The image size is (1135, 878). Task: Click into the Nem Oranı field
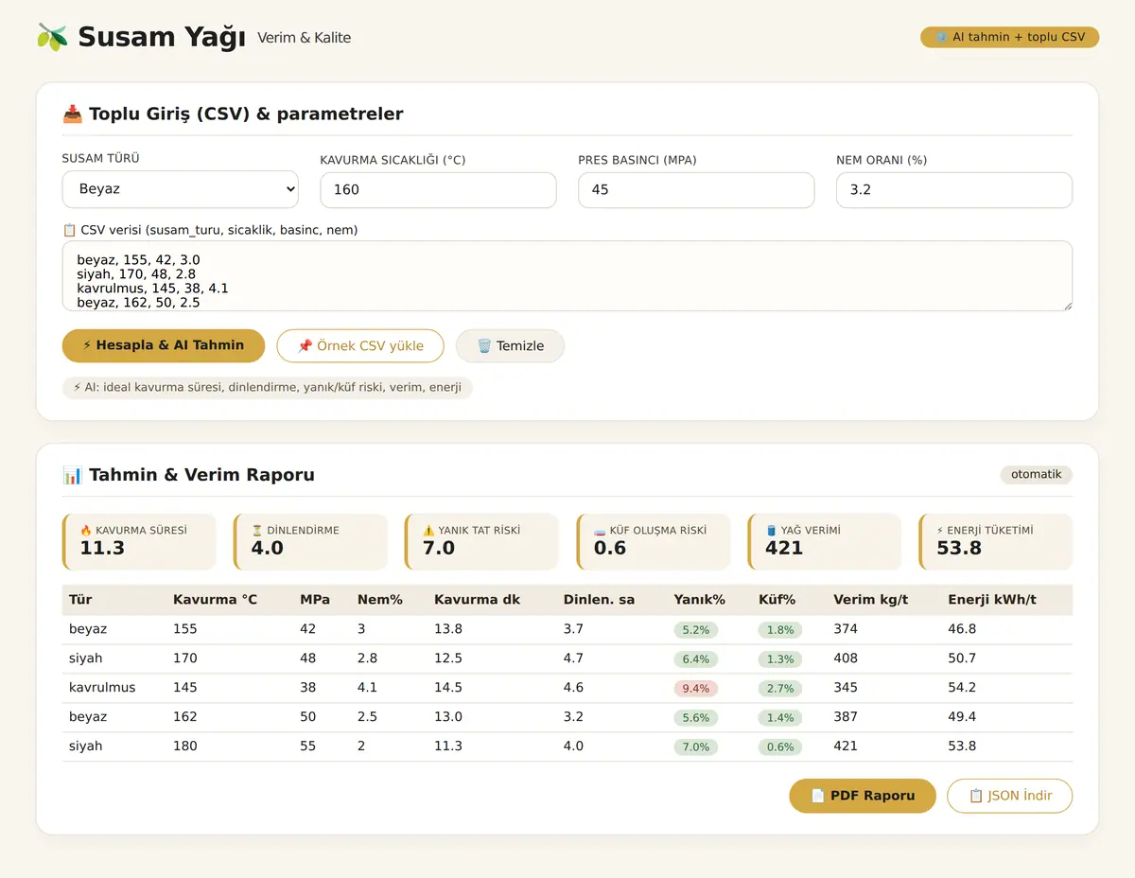click(954, 190)
